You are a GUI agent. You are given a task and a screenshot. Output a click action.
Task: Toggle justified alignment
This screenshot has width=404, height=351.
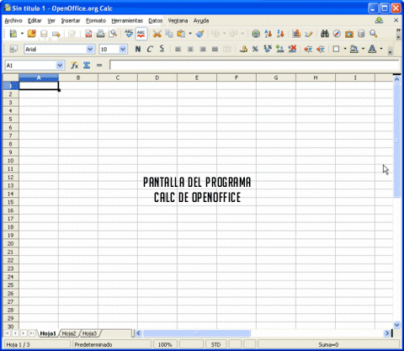(x=215, y=50)
